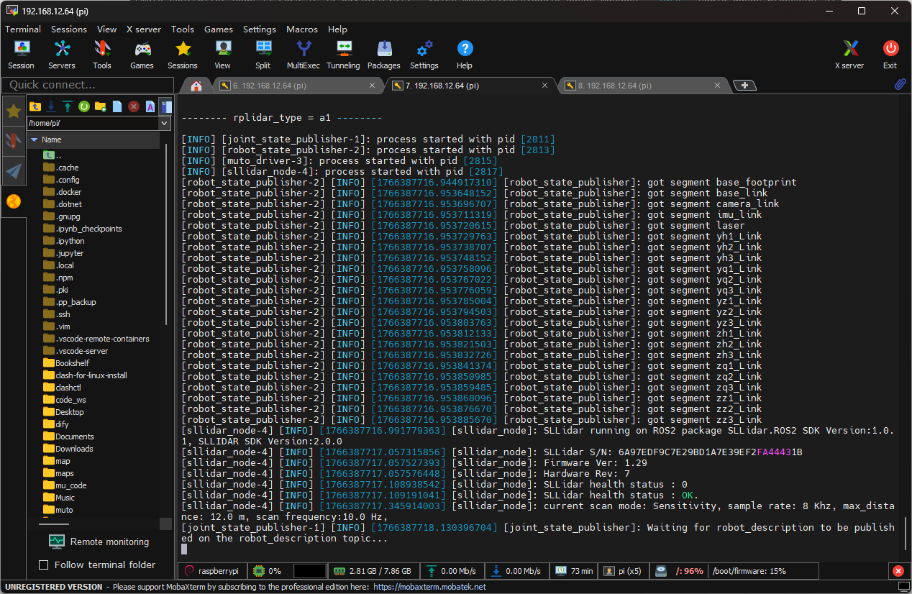The height and width of the screenshot is (594, 912).
Task: Click Remote monitoring button
Action: click(99, 542)
